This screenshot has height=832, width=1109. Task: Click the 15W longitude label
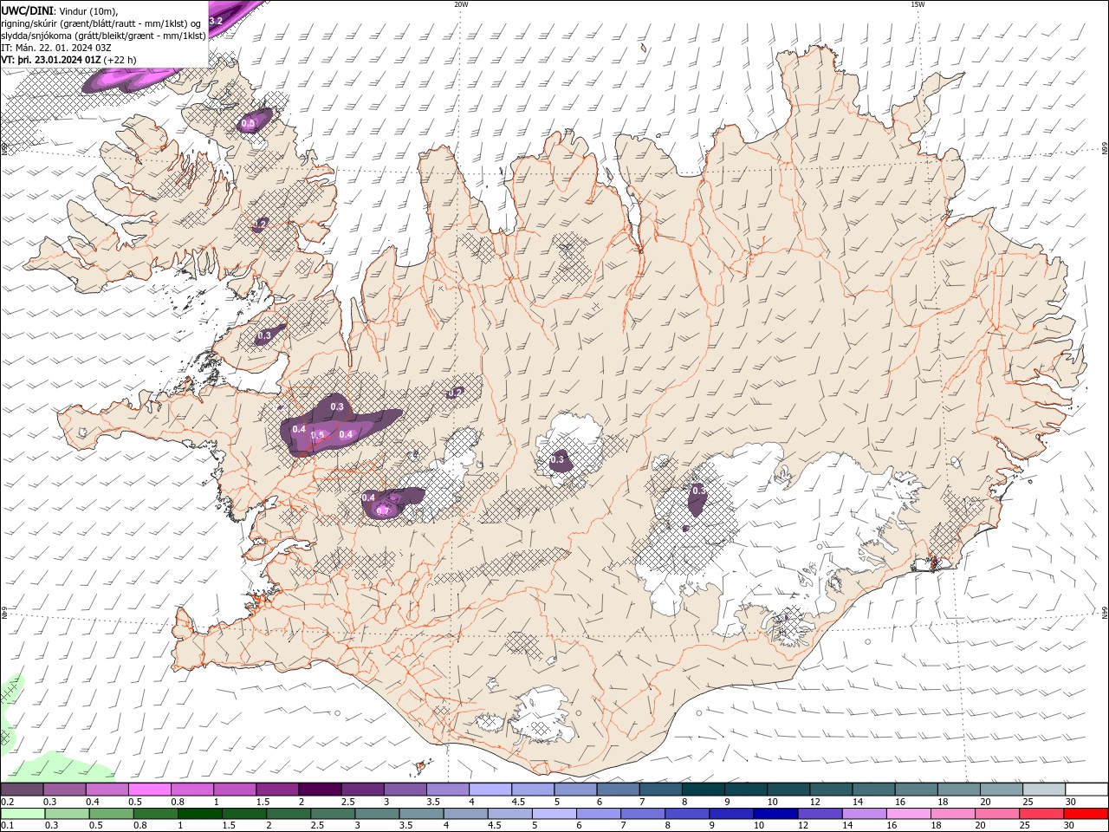(918, 4)
